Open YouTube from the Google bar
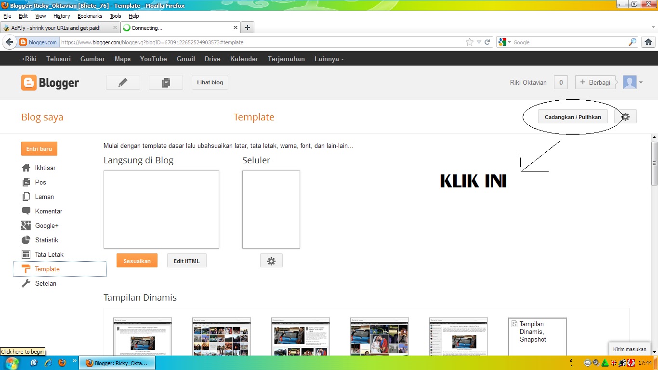Image resolution: width=658 pixels, height=370 pixels. pyautogui.click(x=154, y=59)
